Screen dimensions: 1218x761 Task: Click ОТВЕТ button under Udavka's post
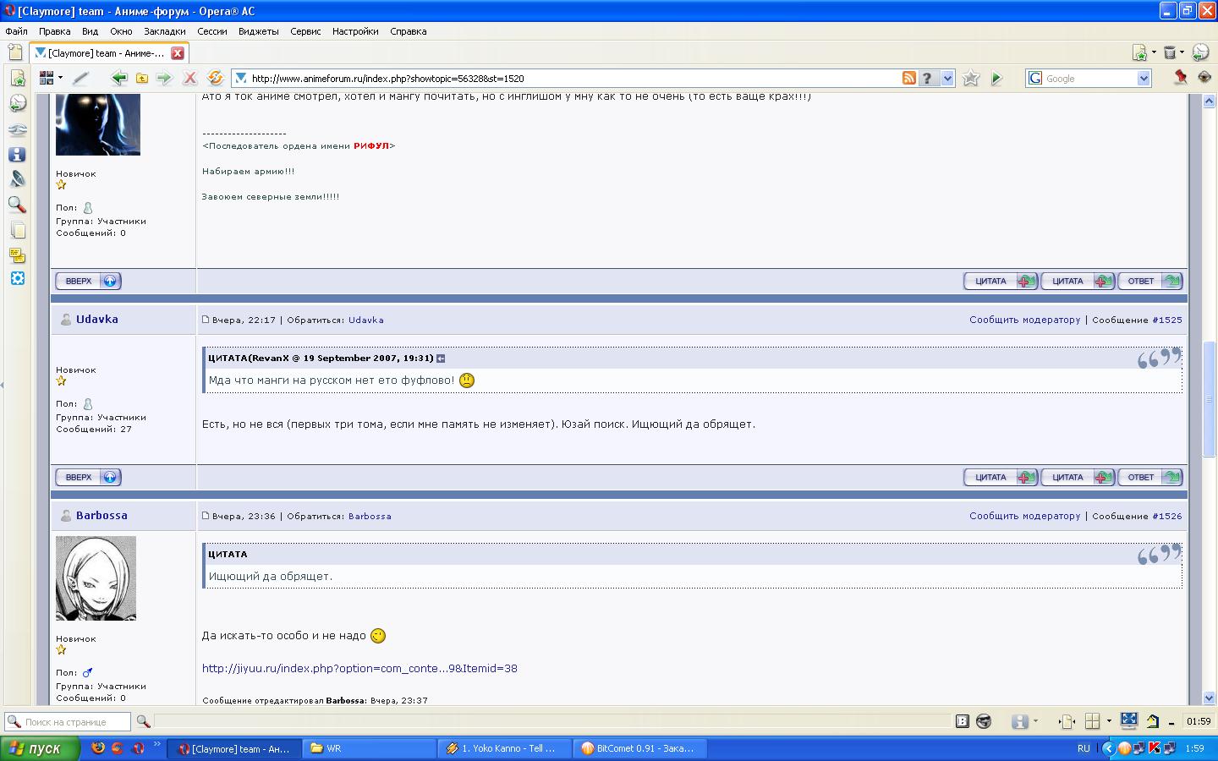(1150, 477)
